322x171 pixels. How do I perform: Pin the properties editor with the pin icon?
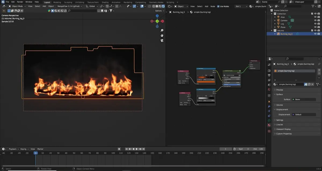(319, 64)
